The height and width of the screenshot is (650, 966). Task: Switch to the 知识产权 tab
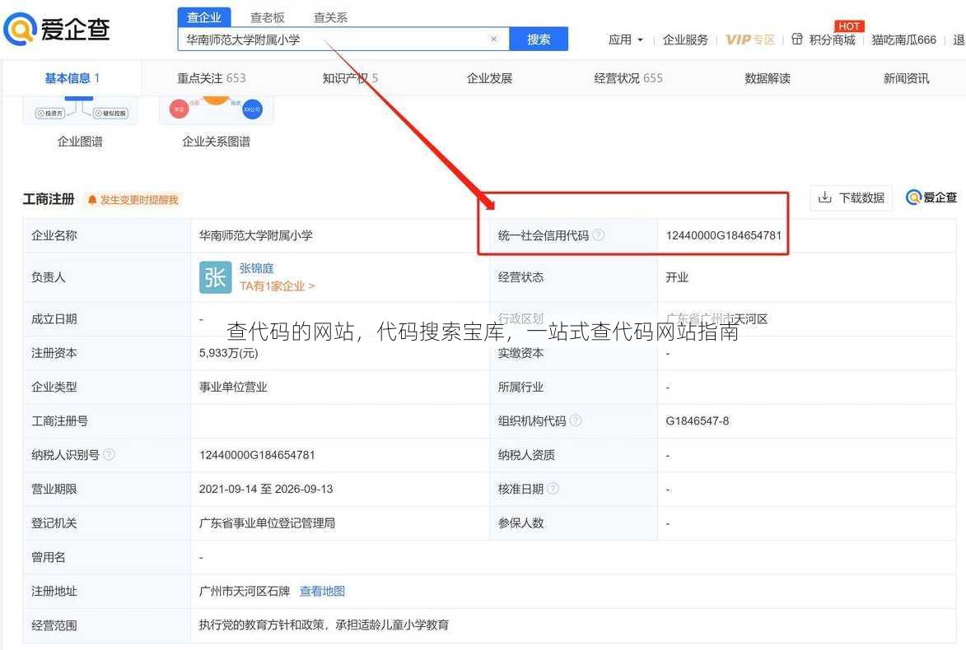[x=350, y=78]
